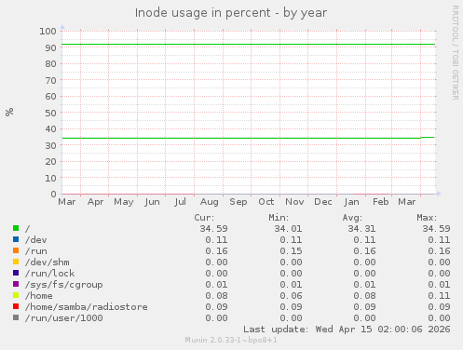This screenshot has height=350, width=463.
Task: Click the orange swatch for /run
Action: [16, 250]
